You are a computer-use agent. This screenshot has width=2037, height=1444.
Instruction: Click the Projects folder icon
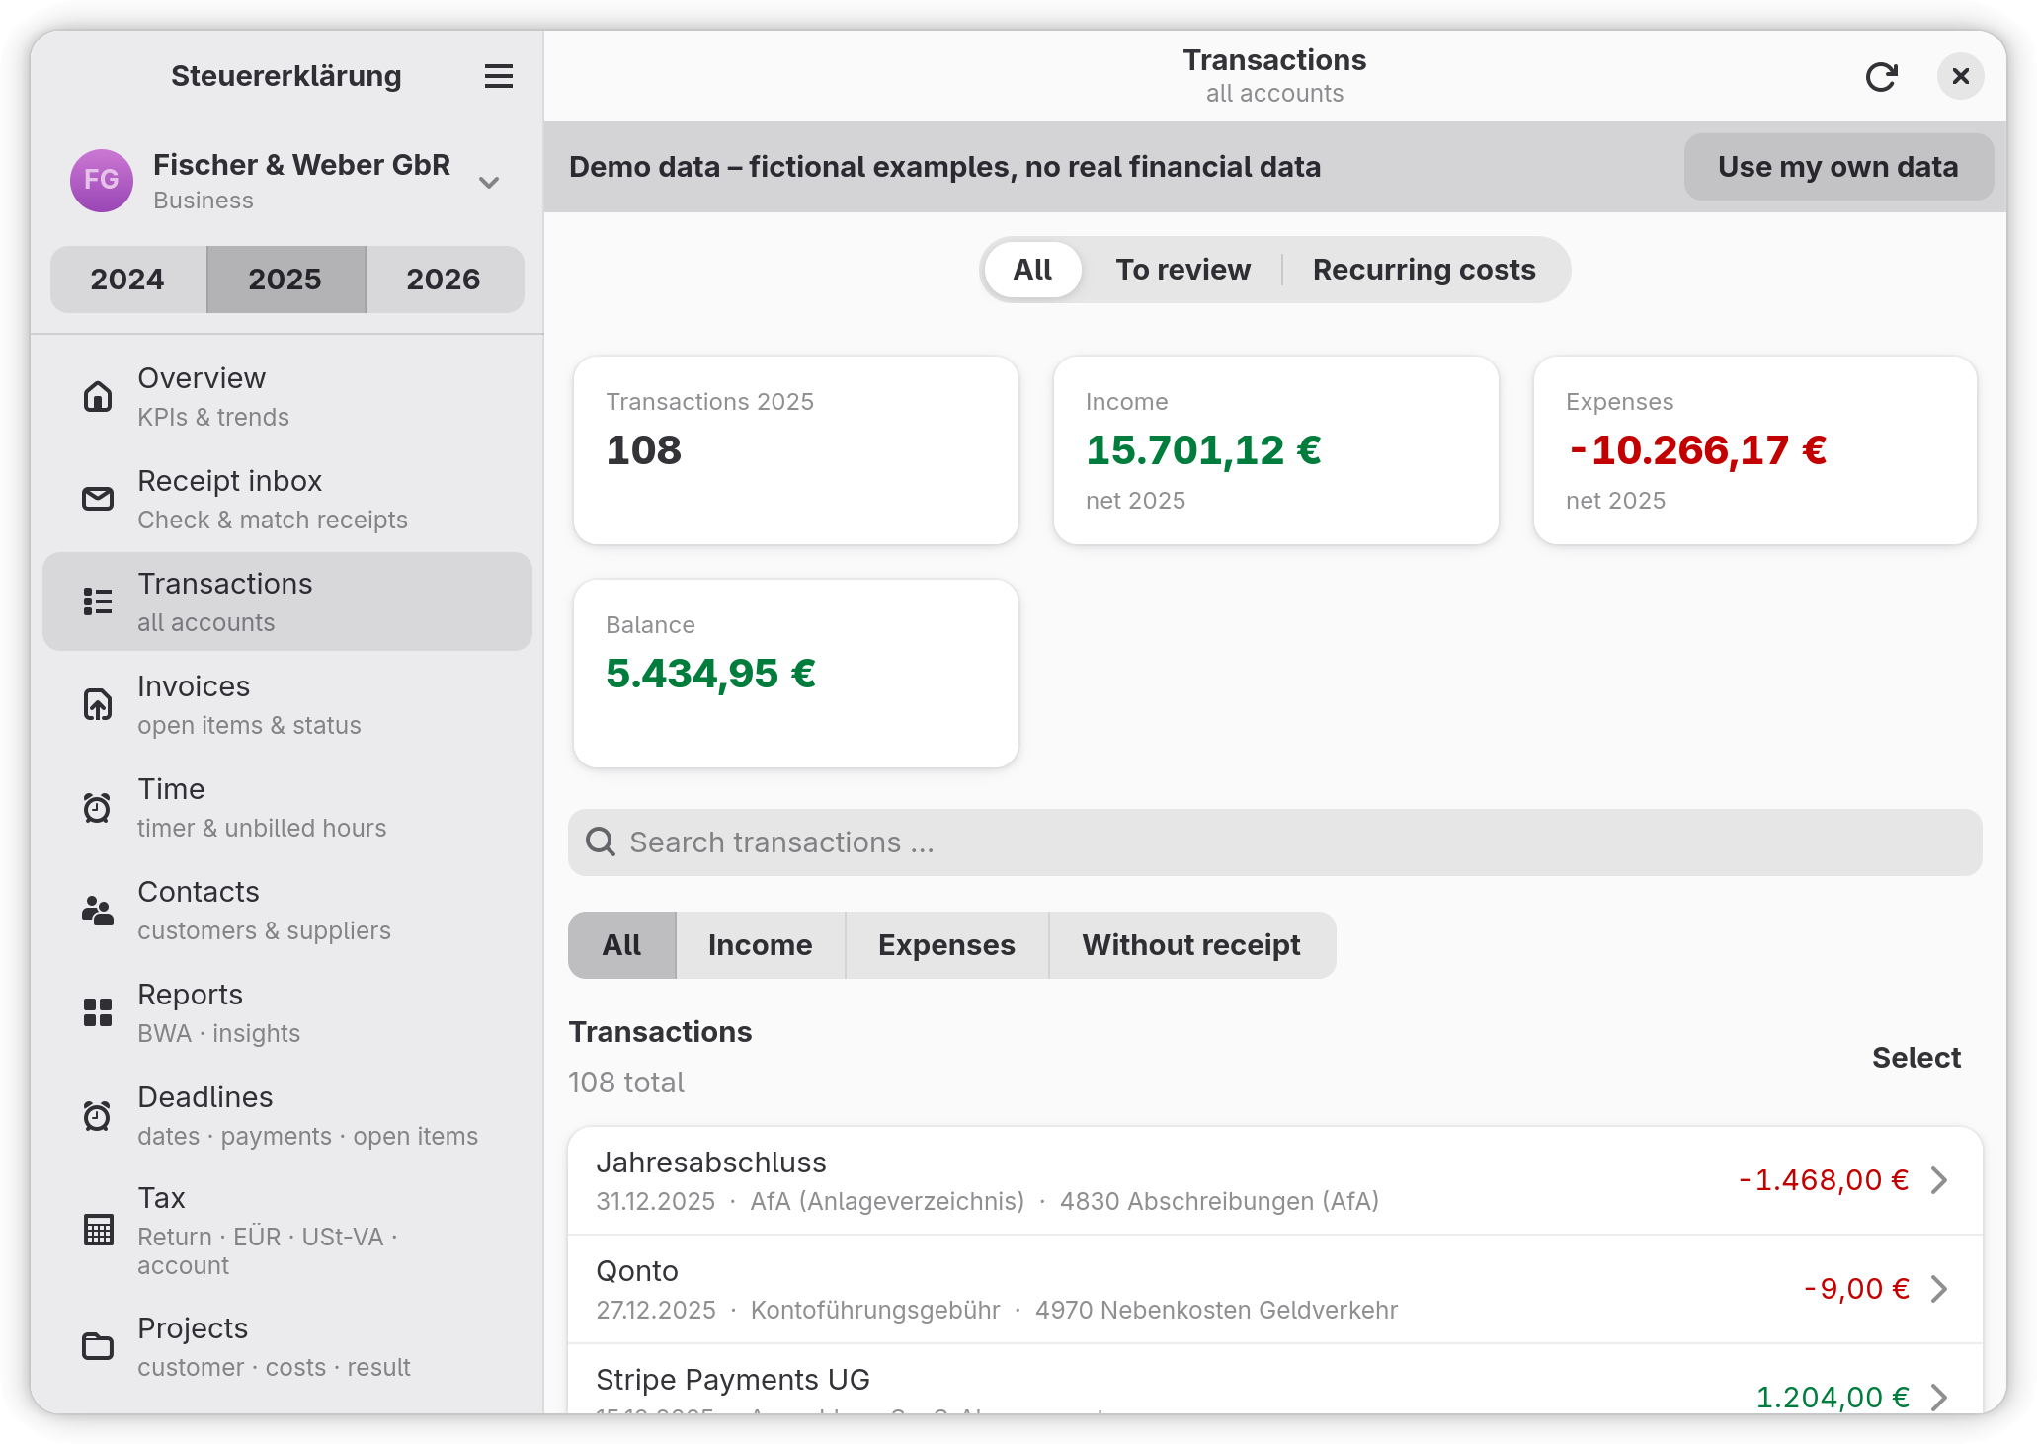(x=97, y=1346)
